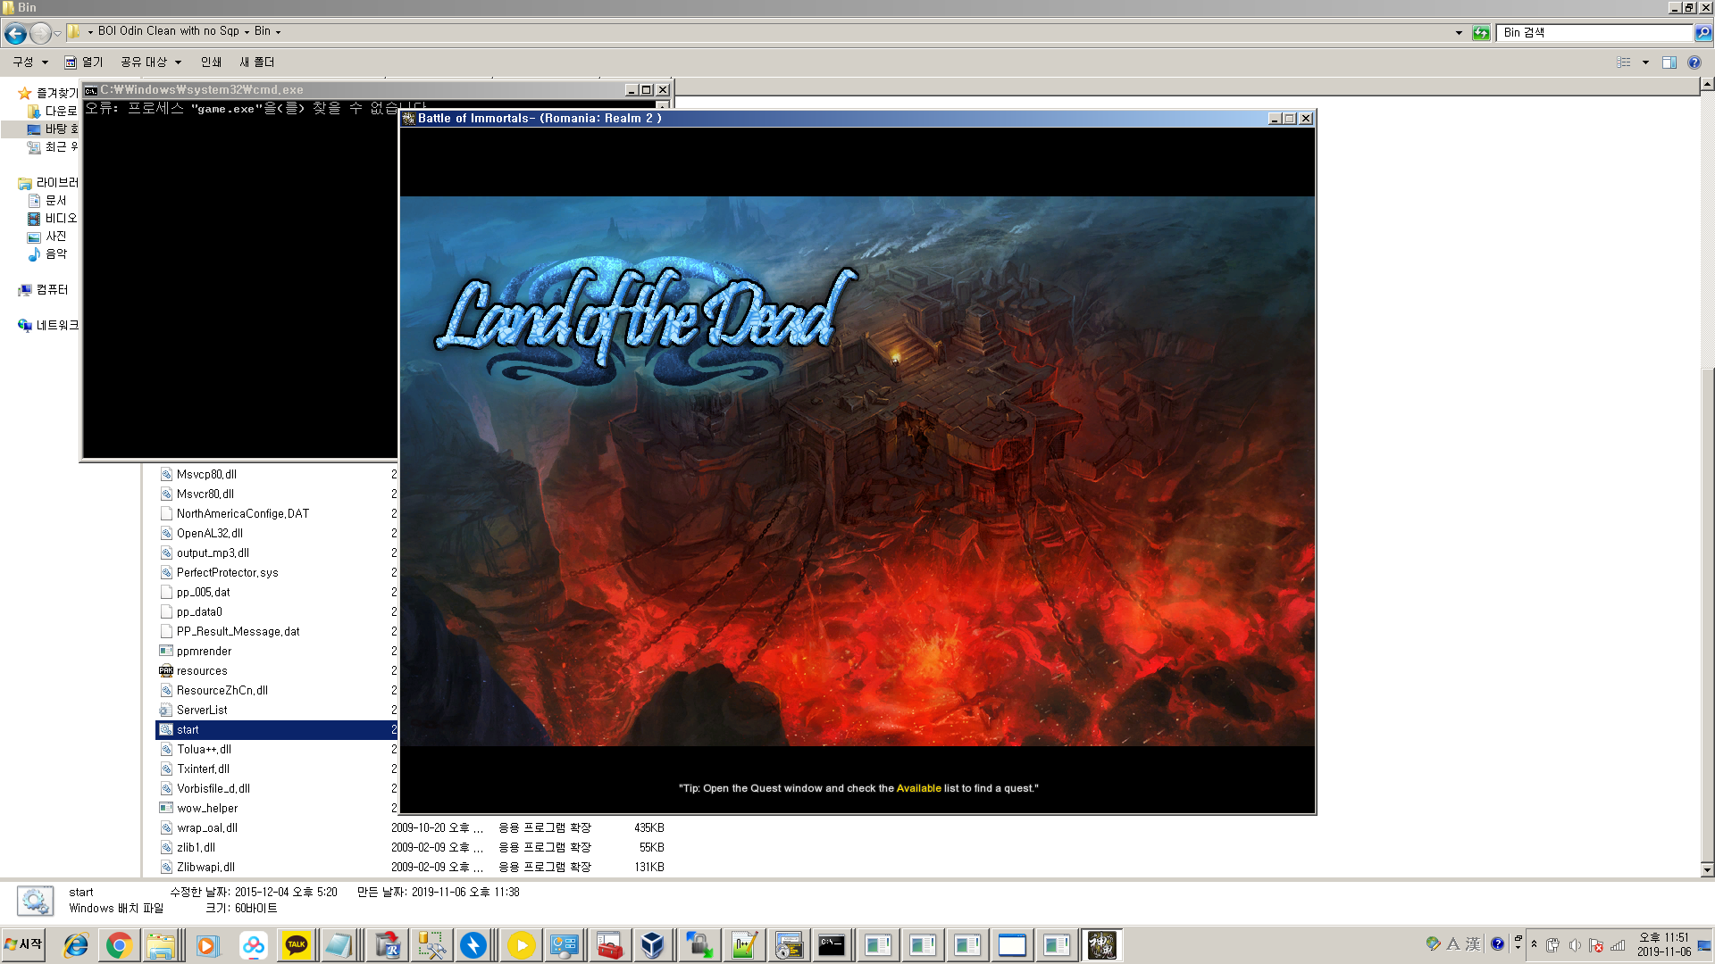
Task: Toggle the preview pane button
Action: [1669, 62]
